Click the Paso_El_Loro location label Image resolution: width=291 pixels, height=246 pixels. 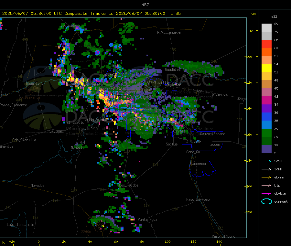tap(224, 236)
